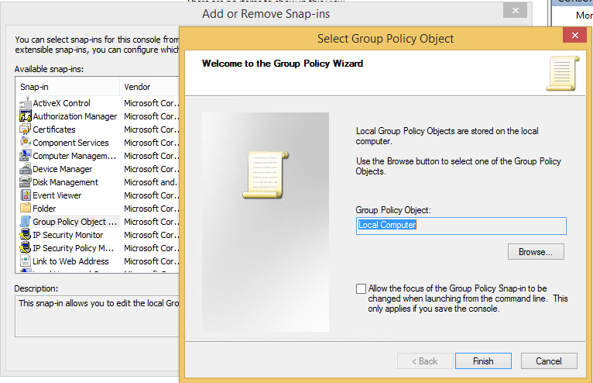Close the Select Group Policy Object dialog
The height and width of the screenshot is (383, 593).
575,35
